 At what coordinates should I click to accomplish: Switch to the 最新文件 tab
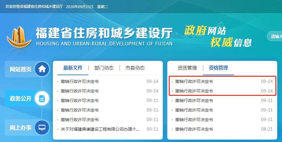click(x=73, y=68)
